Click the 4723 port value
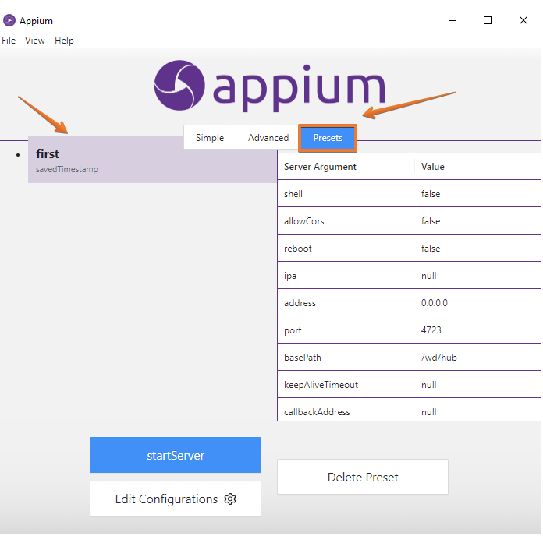543x536 pixels. [431, 330]
